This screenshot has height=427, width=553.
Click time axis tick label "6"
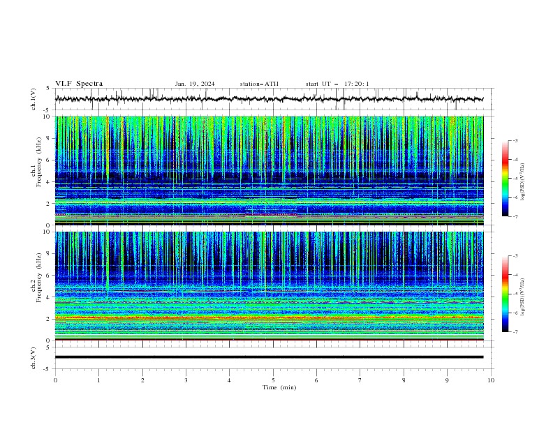pyautogui.click(x=316, y=380)
